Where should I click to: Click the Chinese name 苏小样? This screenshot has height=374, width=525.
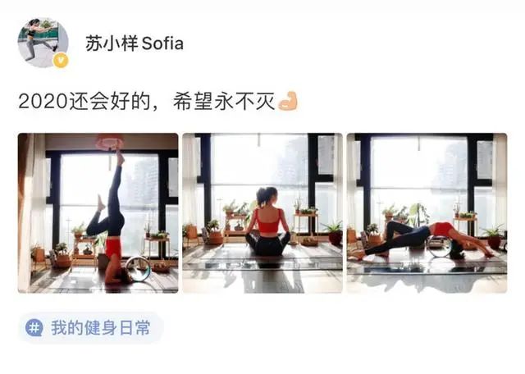click(112, 43)
